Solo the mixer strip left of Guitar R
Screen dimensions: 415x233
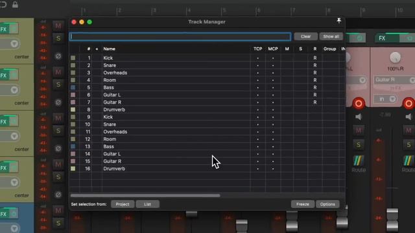coord(359,144)
